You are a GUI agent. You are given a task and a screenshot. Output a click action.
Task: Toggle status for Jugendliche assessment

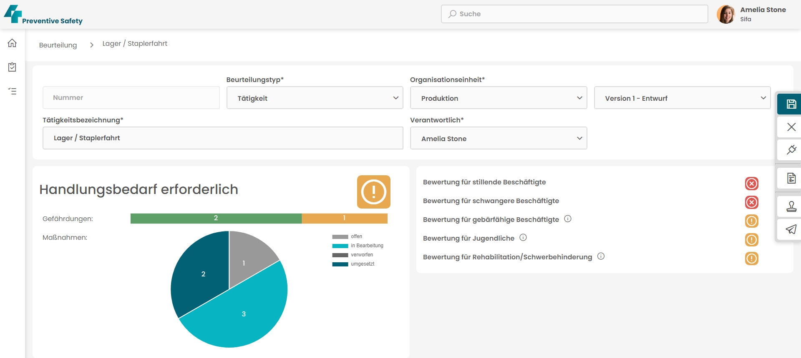[751, 240]
